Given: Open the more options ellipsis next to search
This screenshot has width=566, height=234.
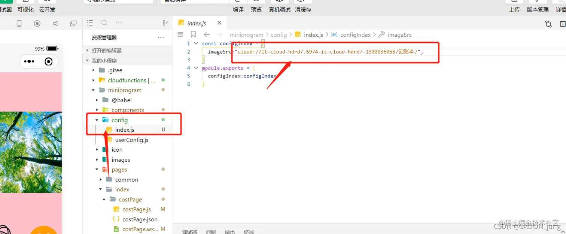Looking at the screenshot, I should 119,23.
